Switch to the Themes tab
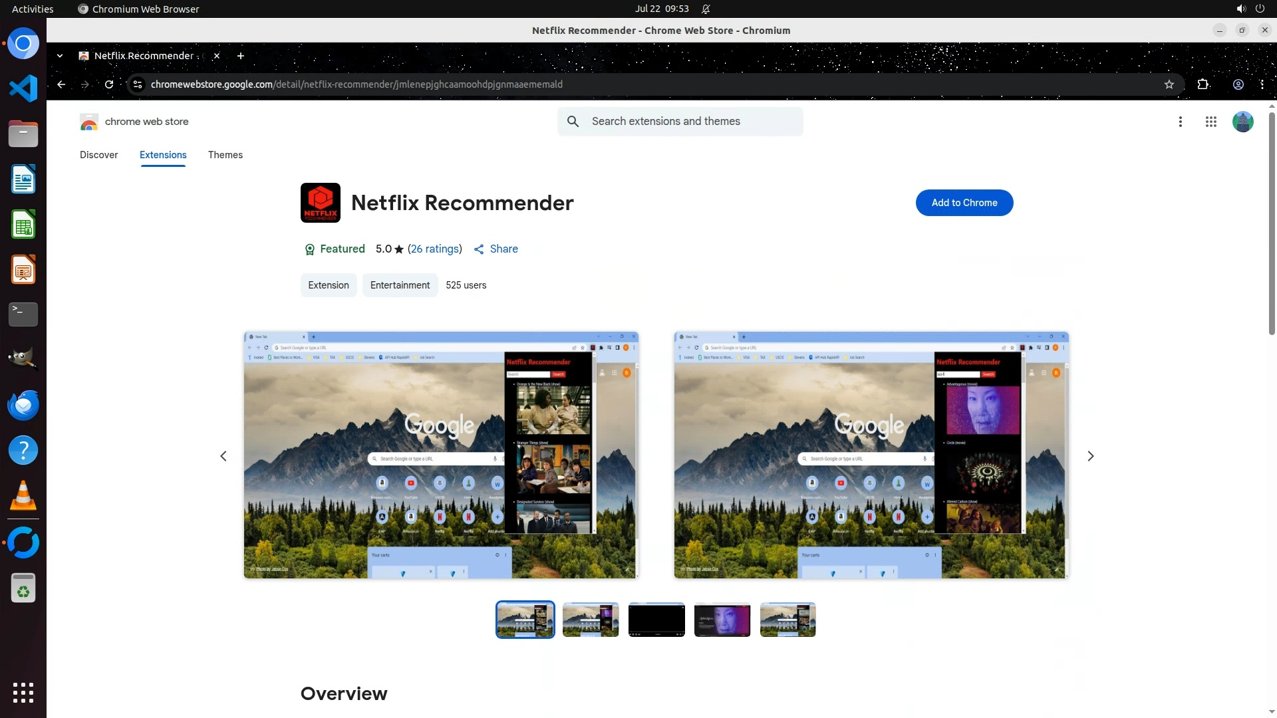1277x718 pixels. coord(225,155)
